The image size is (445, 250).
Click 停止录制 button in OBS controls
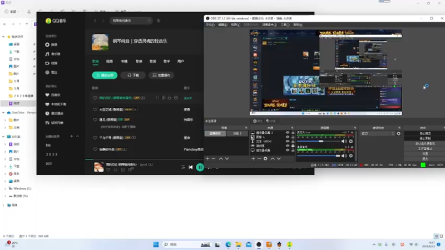[x=425, y=138]
